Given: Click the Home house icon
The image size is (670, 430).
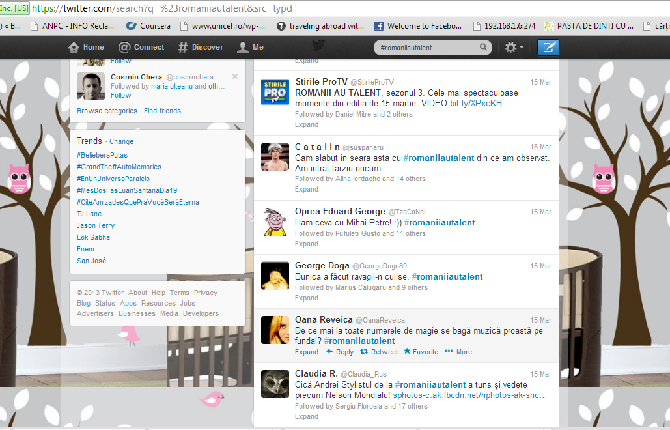Looking at the screenshot, I should (x=74, y=48).
